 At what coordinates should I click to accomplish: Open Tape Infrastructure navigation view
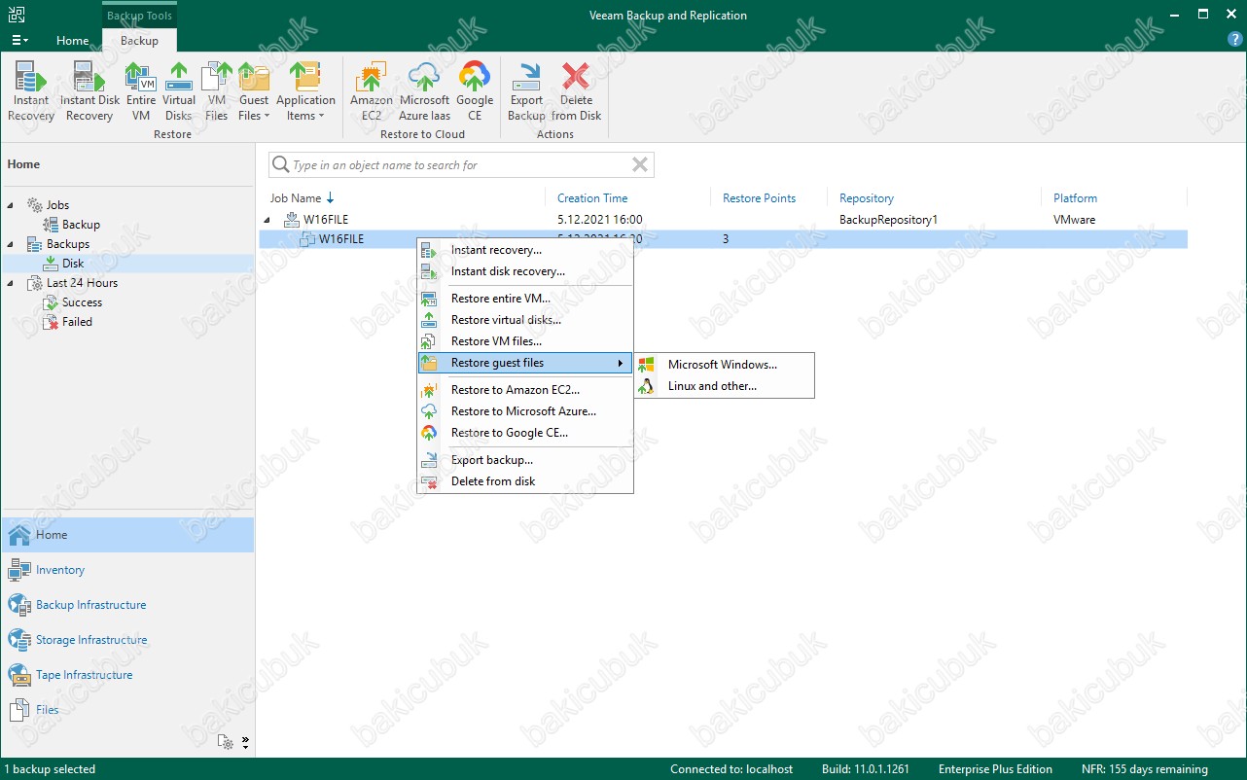click(x=127, y=675)
